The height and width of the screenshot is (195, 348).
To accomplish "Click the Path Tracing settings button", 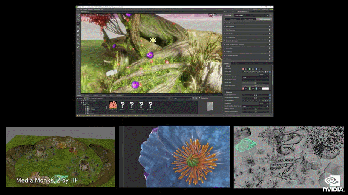I will (x=248, y=19).
